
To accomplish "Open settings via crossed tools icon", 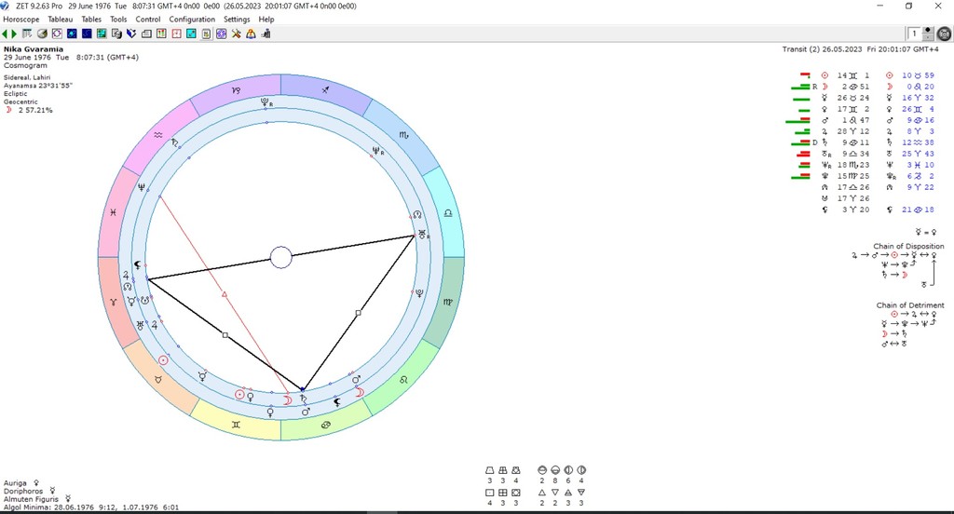I will click(x=236, y=34).
